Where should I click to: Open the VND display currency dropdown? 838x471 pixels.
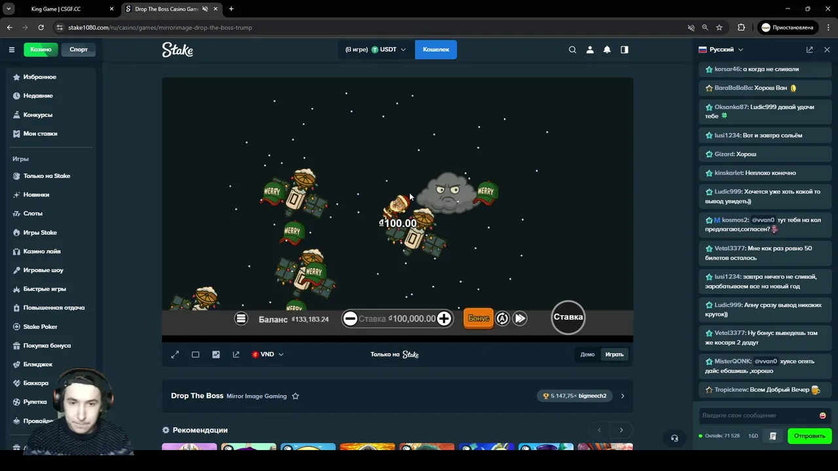(267, 355)
